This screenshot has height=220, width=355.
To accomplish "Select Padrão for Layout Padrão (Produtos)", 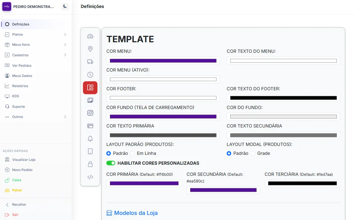I will [x=109, y=153].
